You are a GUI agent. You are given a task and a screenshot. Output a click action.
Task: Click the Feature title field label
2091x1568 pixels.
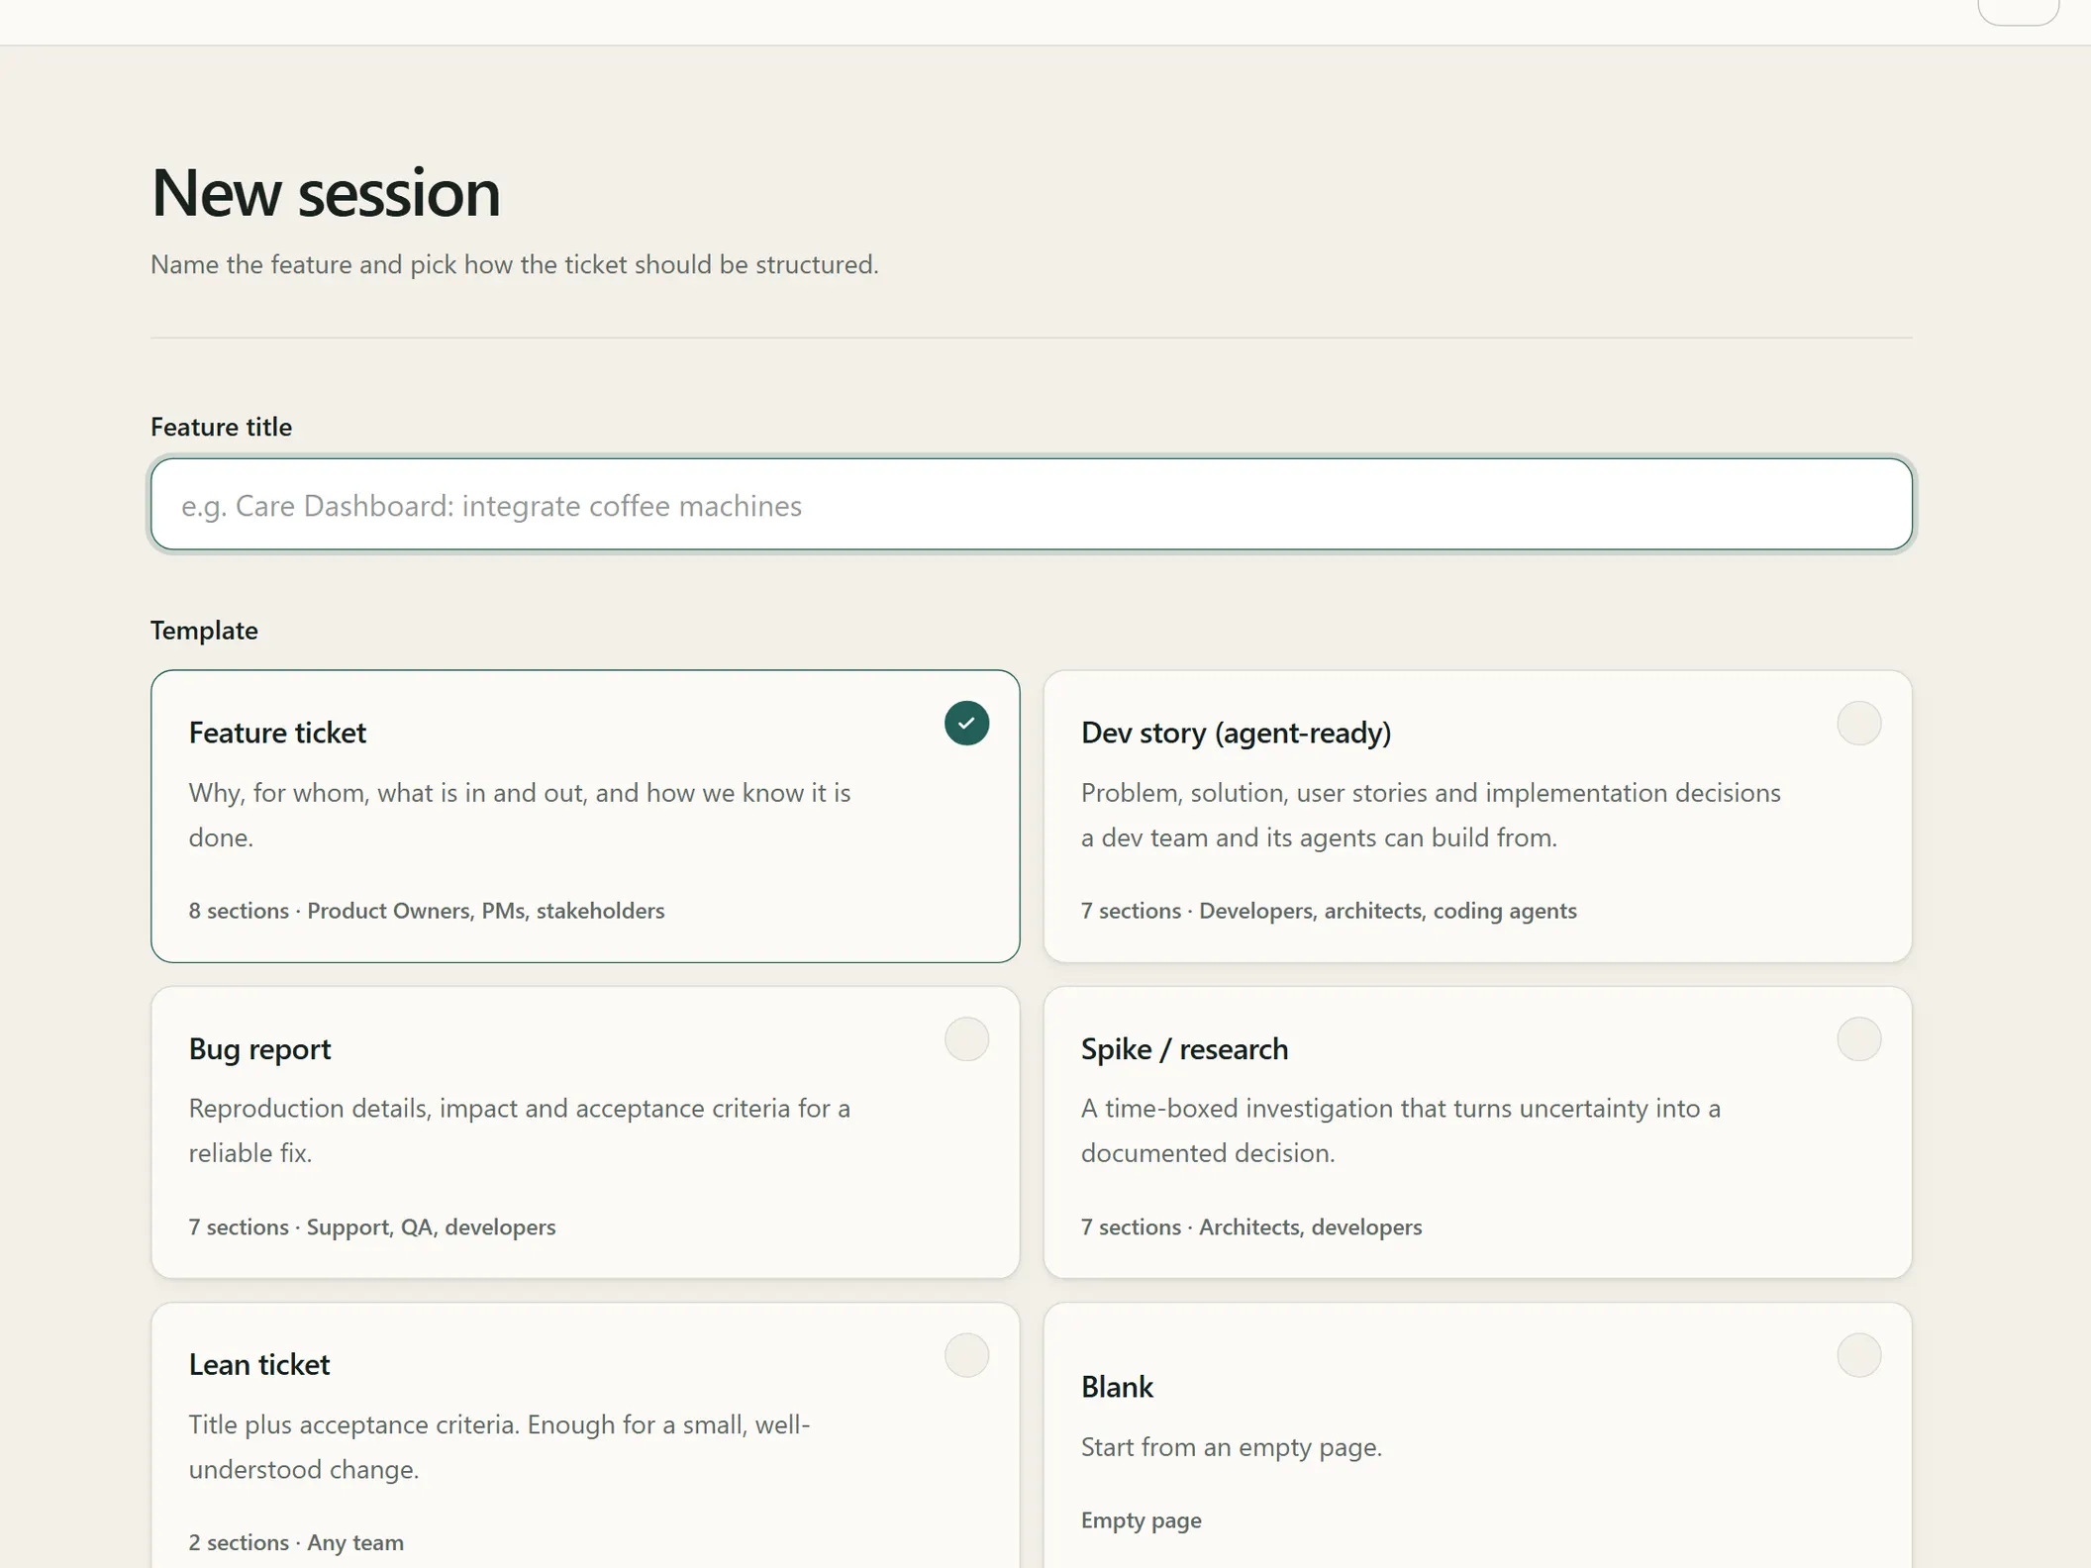(x=221, y=427)
